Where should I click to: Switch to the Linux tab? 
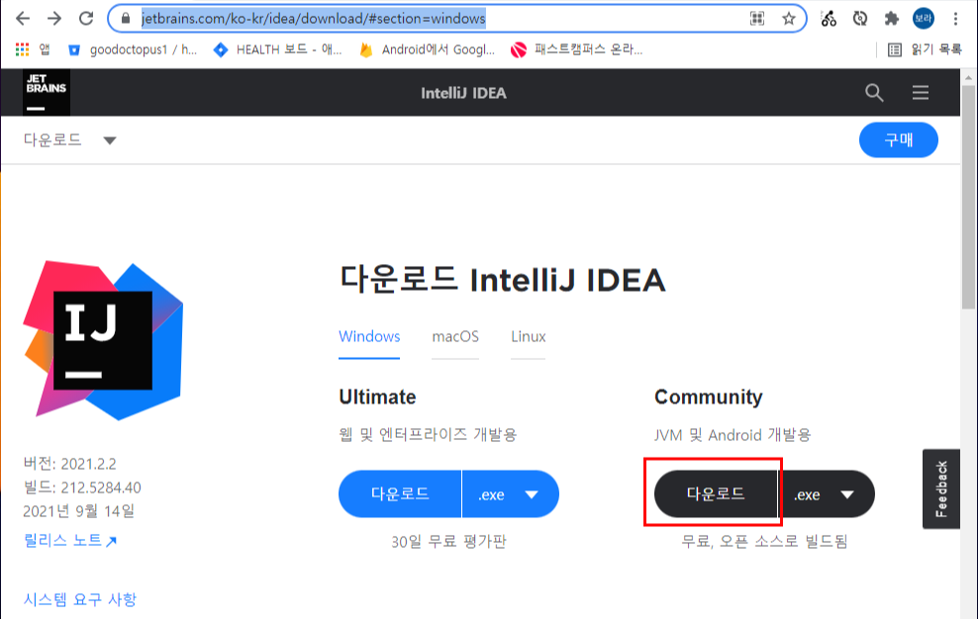529,336
